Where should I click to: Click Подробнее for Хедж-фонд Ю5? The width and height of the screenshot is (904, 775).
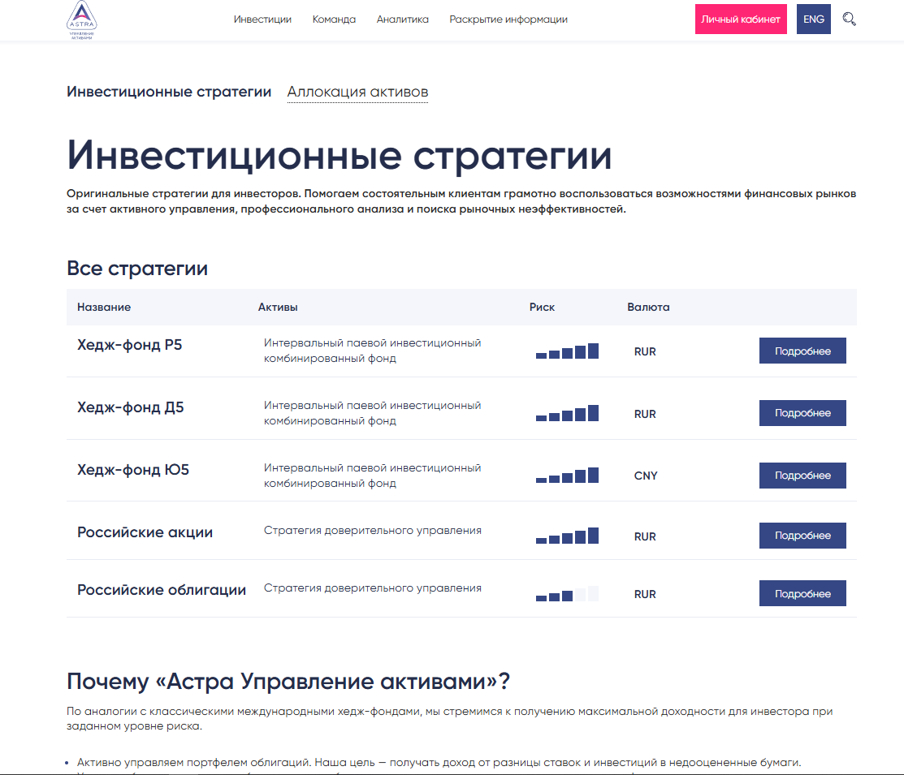pos(802,476)
